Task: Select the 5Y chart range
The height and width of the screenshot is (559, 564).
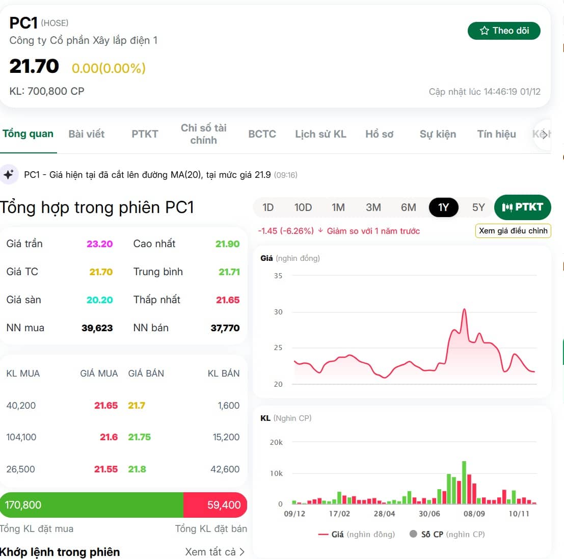Action: [478, 207]
